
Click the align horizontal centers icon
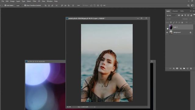pos(49,5)
